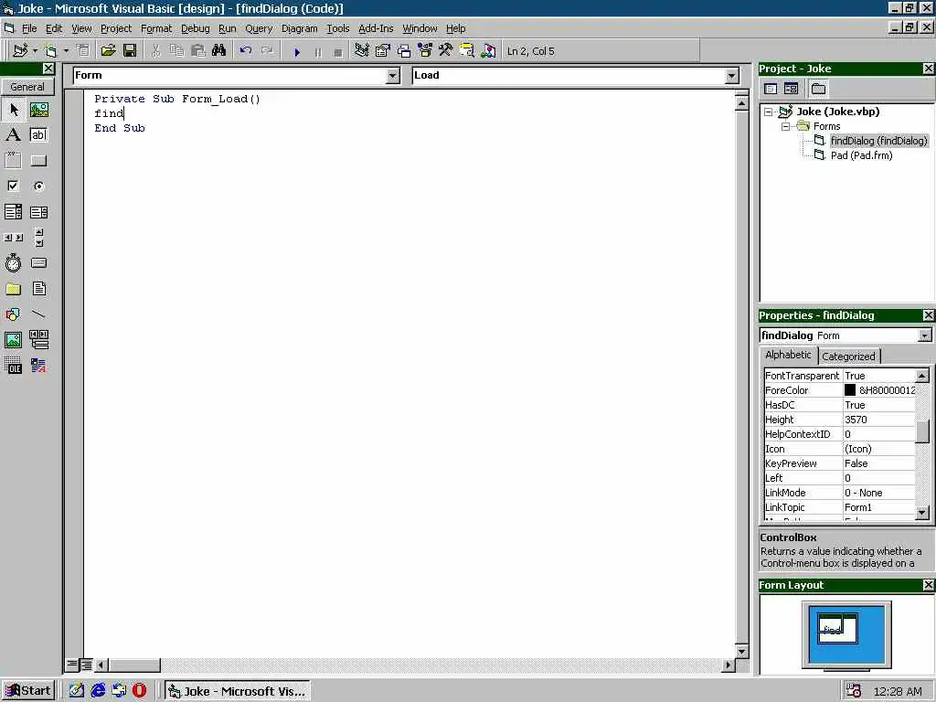This screenshot has width=936, height=702.
Task: Click the Add Form toolbar icon
Action: (x=51, y=51)
